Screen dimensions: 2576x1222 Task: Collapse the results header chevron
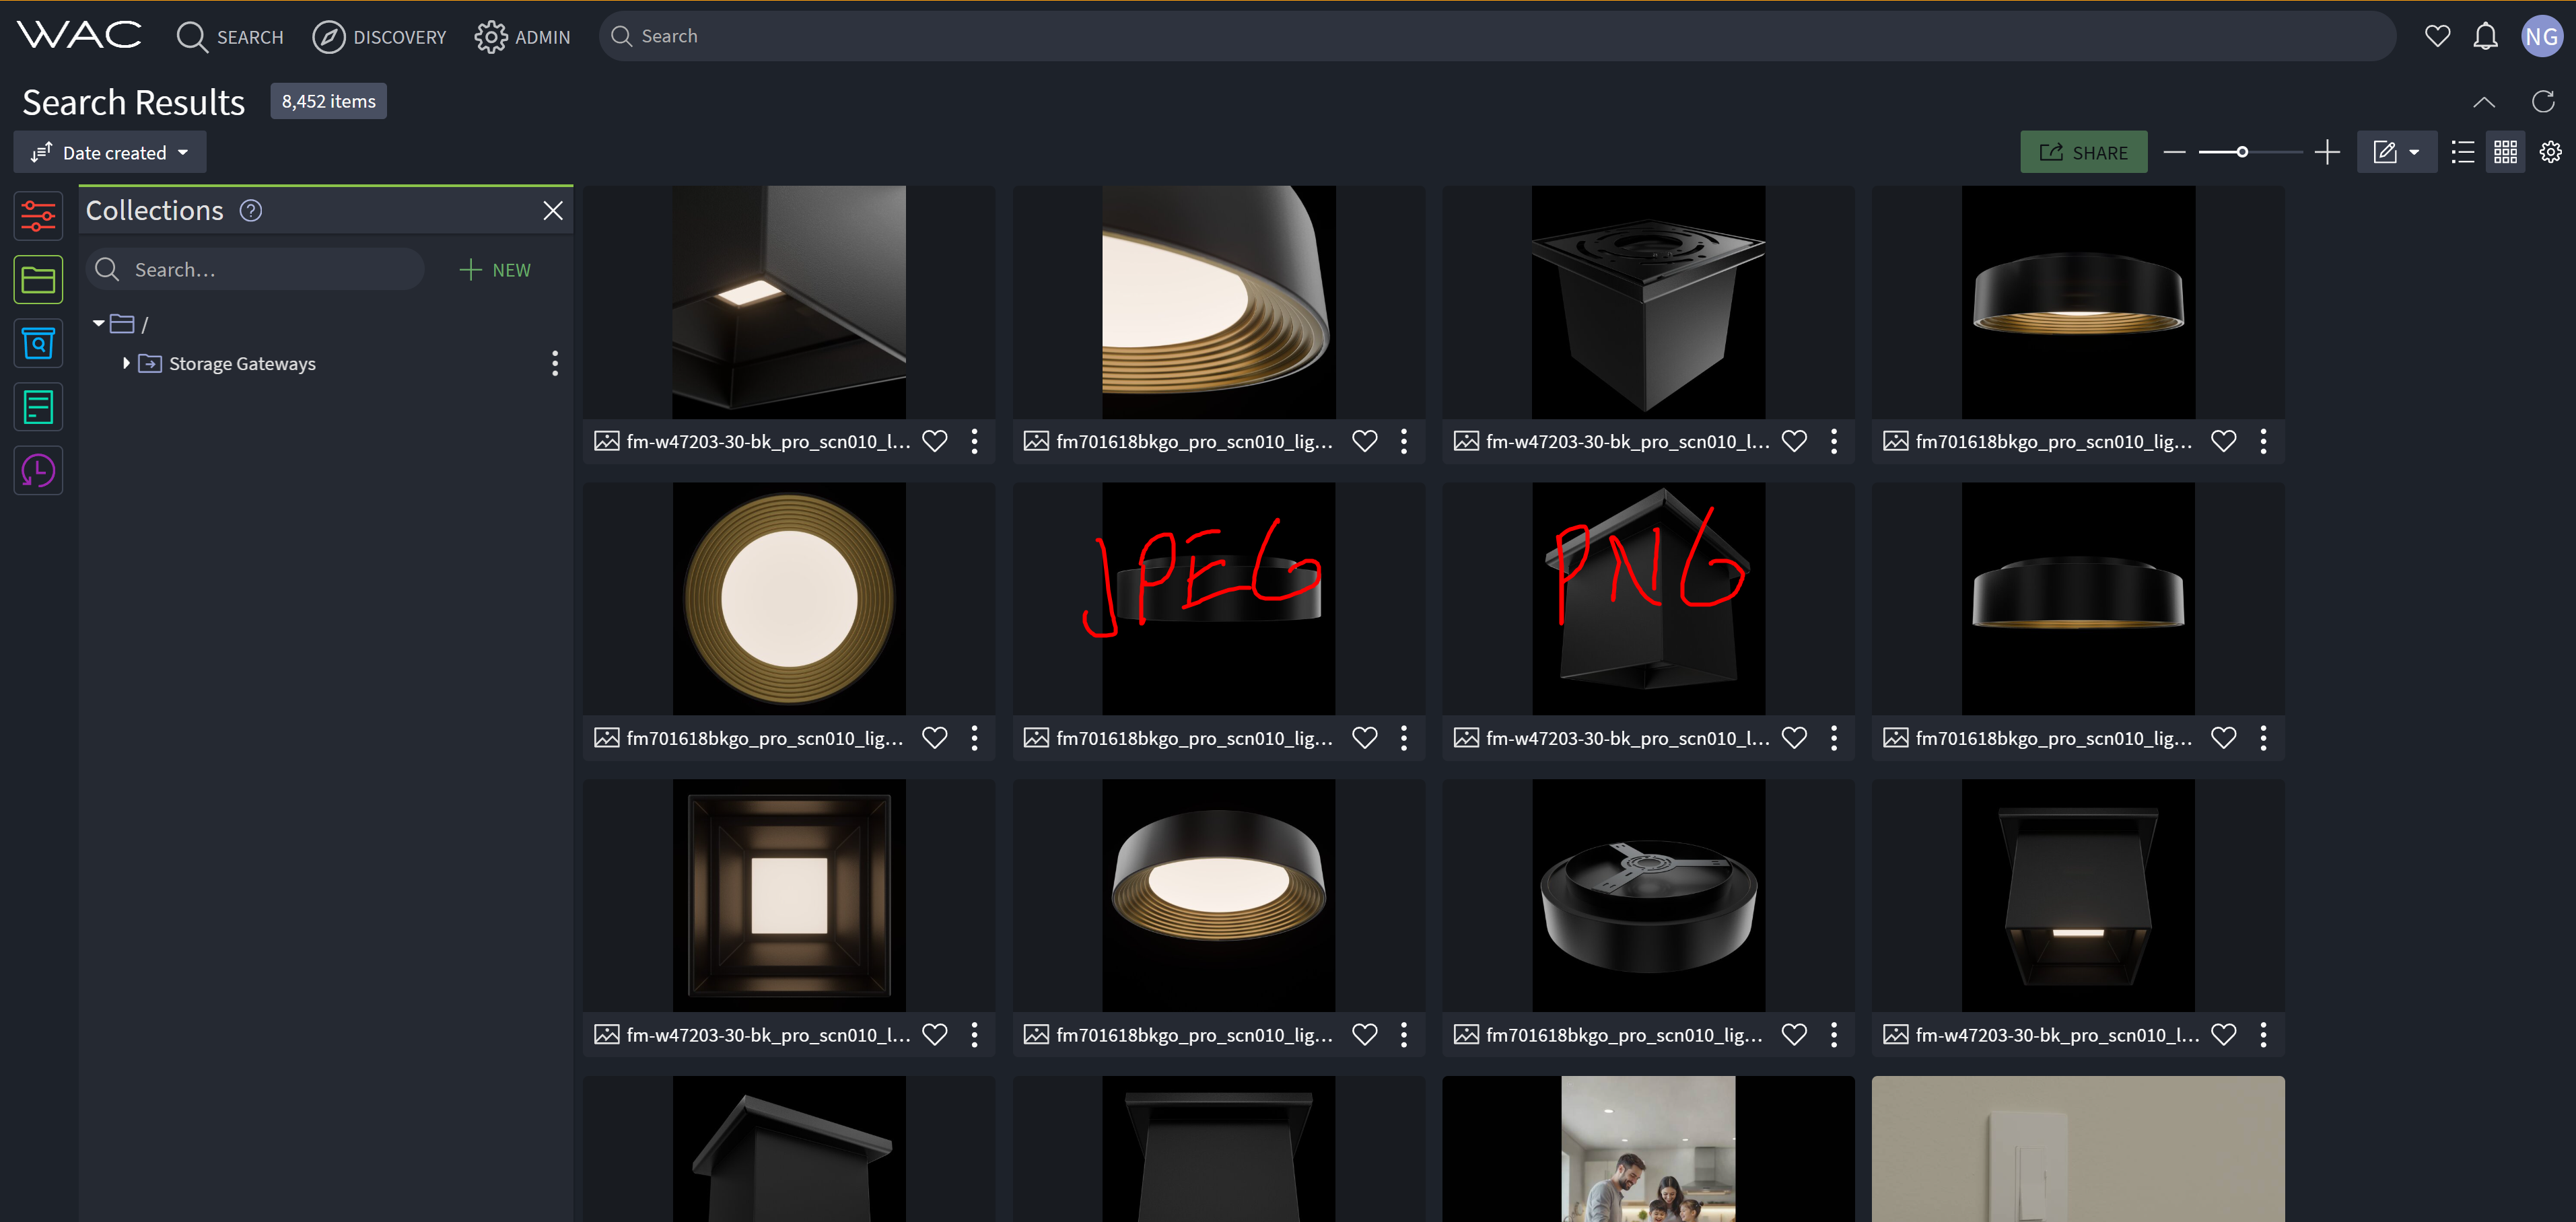pos(2484,101)
